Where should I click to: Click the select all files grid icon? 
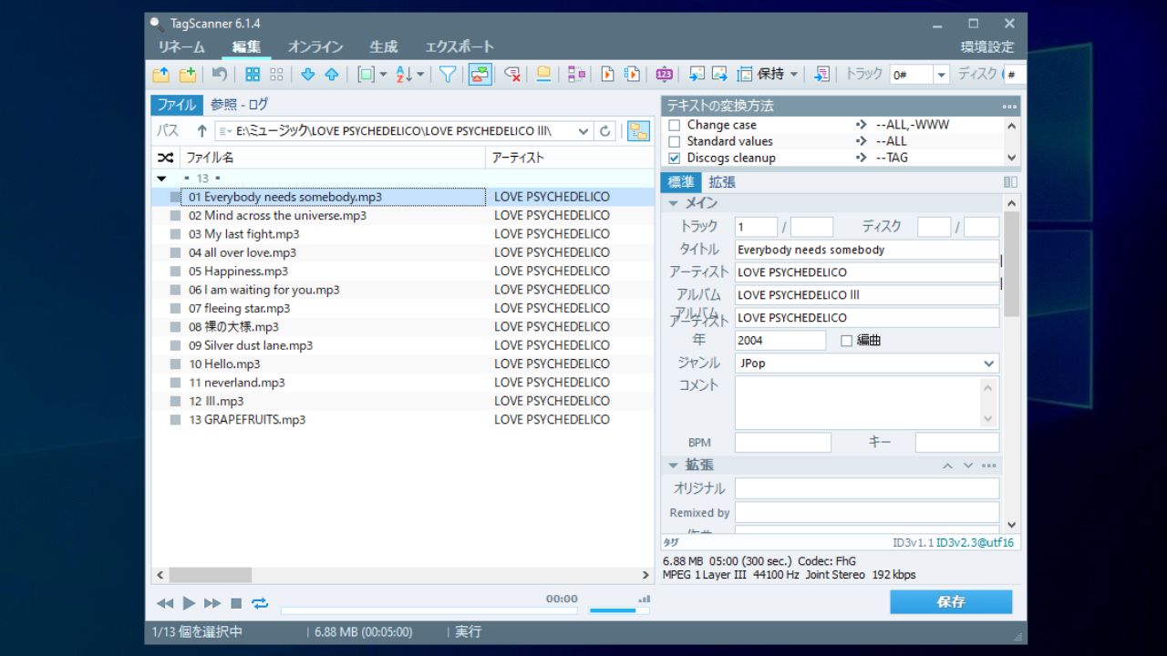tap(253, 75)
